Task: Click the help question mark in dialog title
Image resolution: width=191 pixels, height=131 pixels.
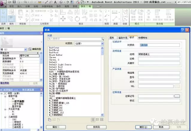Action: click(183, 30)
